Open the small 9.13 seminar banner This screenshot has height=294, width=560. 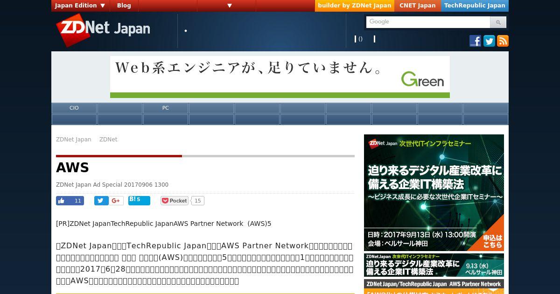[x=434, y=265]
